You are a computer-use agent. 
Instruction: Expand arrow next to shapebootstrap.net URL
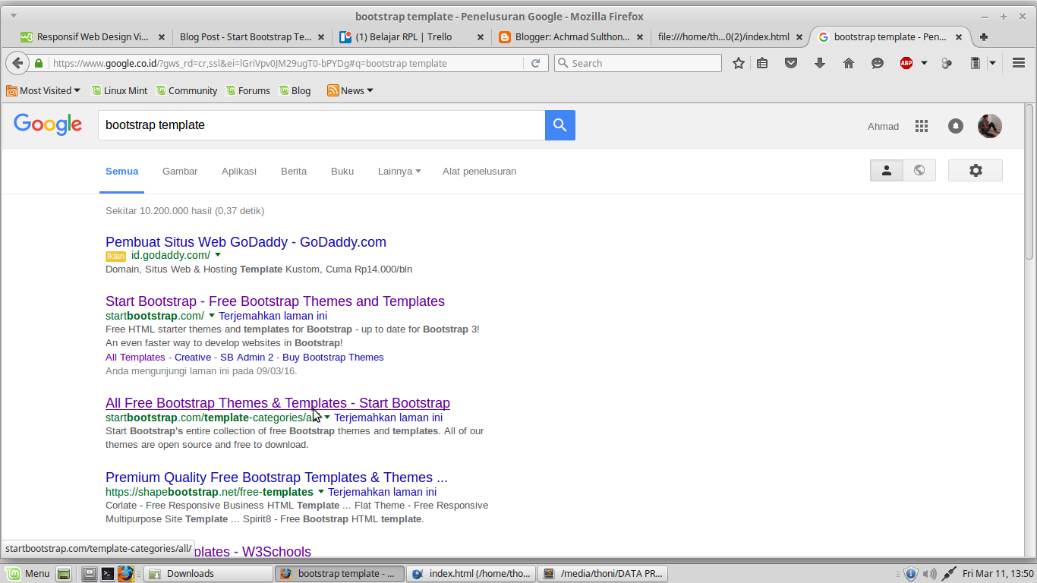coord(321,492)
